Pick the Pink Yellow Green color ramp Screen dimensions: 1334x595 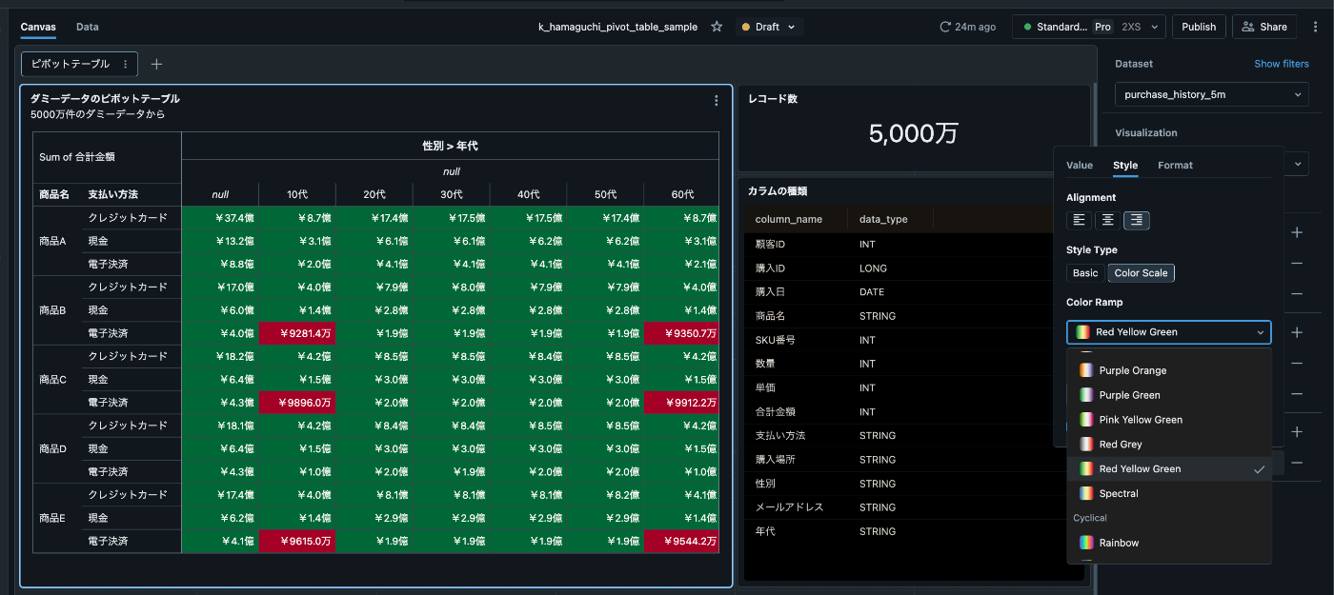(1170, 420)
